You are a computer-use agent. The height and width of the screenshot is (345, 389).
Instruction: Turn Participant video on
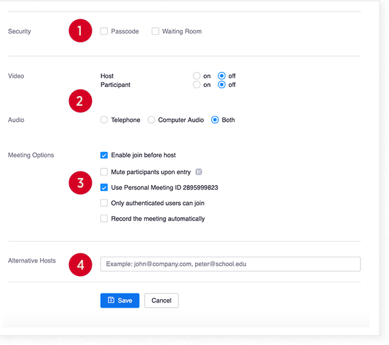196,84
